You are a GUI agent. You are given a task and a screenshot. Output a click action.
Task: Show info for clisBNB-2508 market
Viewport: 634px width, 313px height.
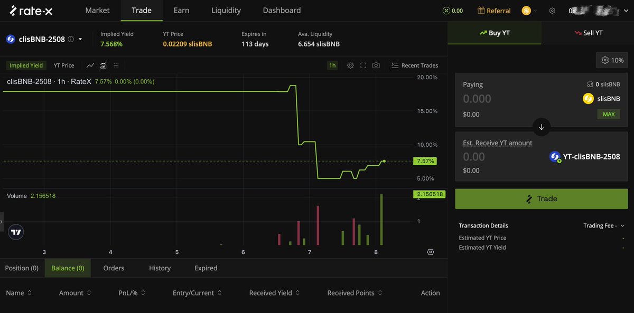[71, 39]
